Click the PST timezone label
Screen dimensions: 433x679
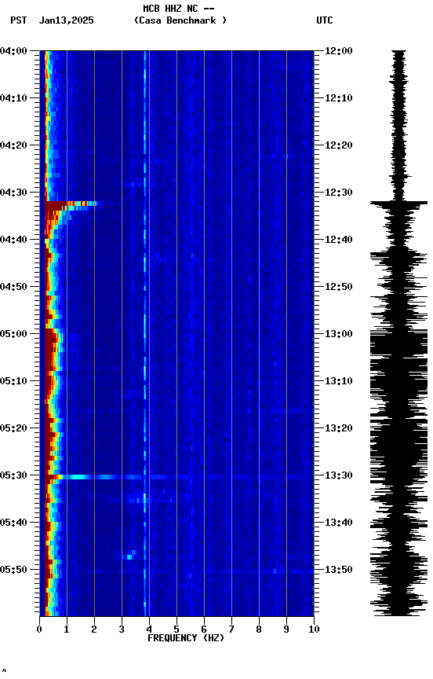click(19, 20)
